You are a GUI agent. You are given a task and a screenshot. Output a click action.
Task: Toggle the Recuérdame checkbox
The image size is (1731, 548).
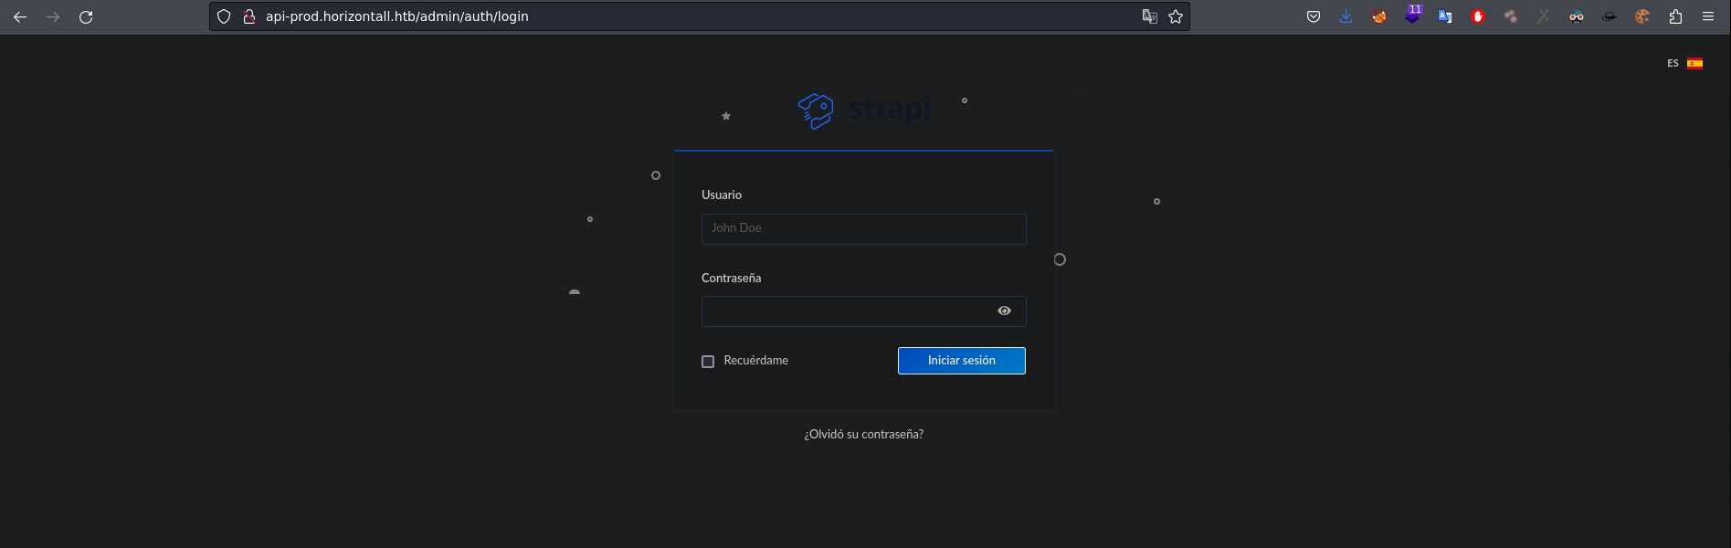point(708,362)
